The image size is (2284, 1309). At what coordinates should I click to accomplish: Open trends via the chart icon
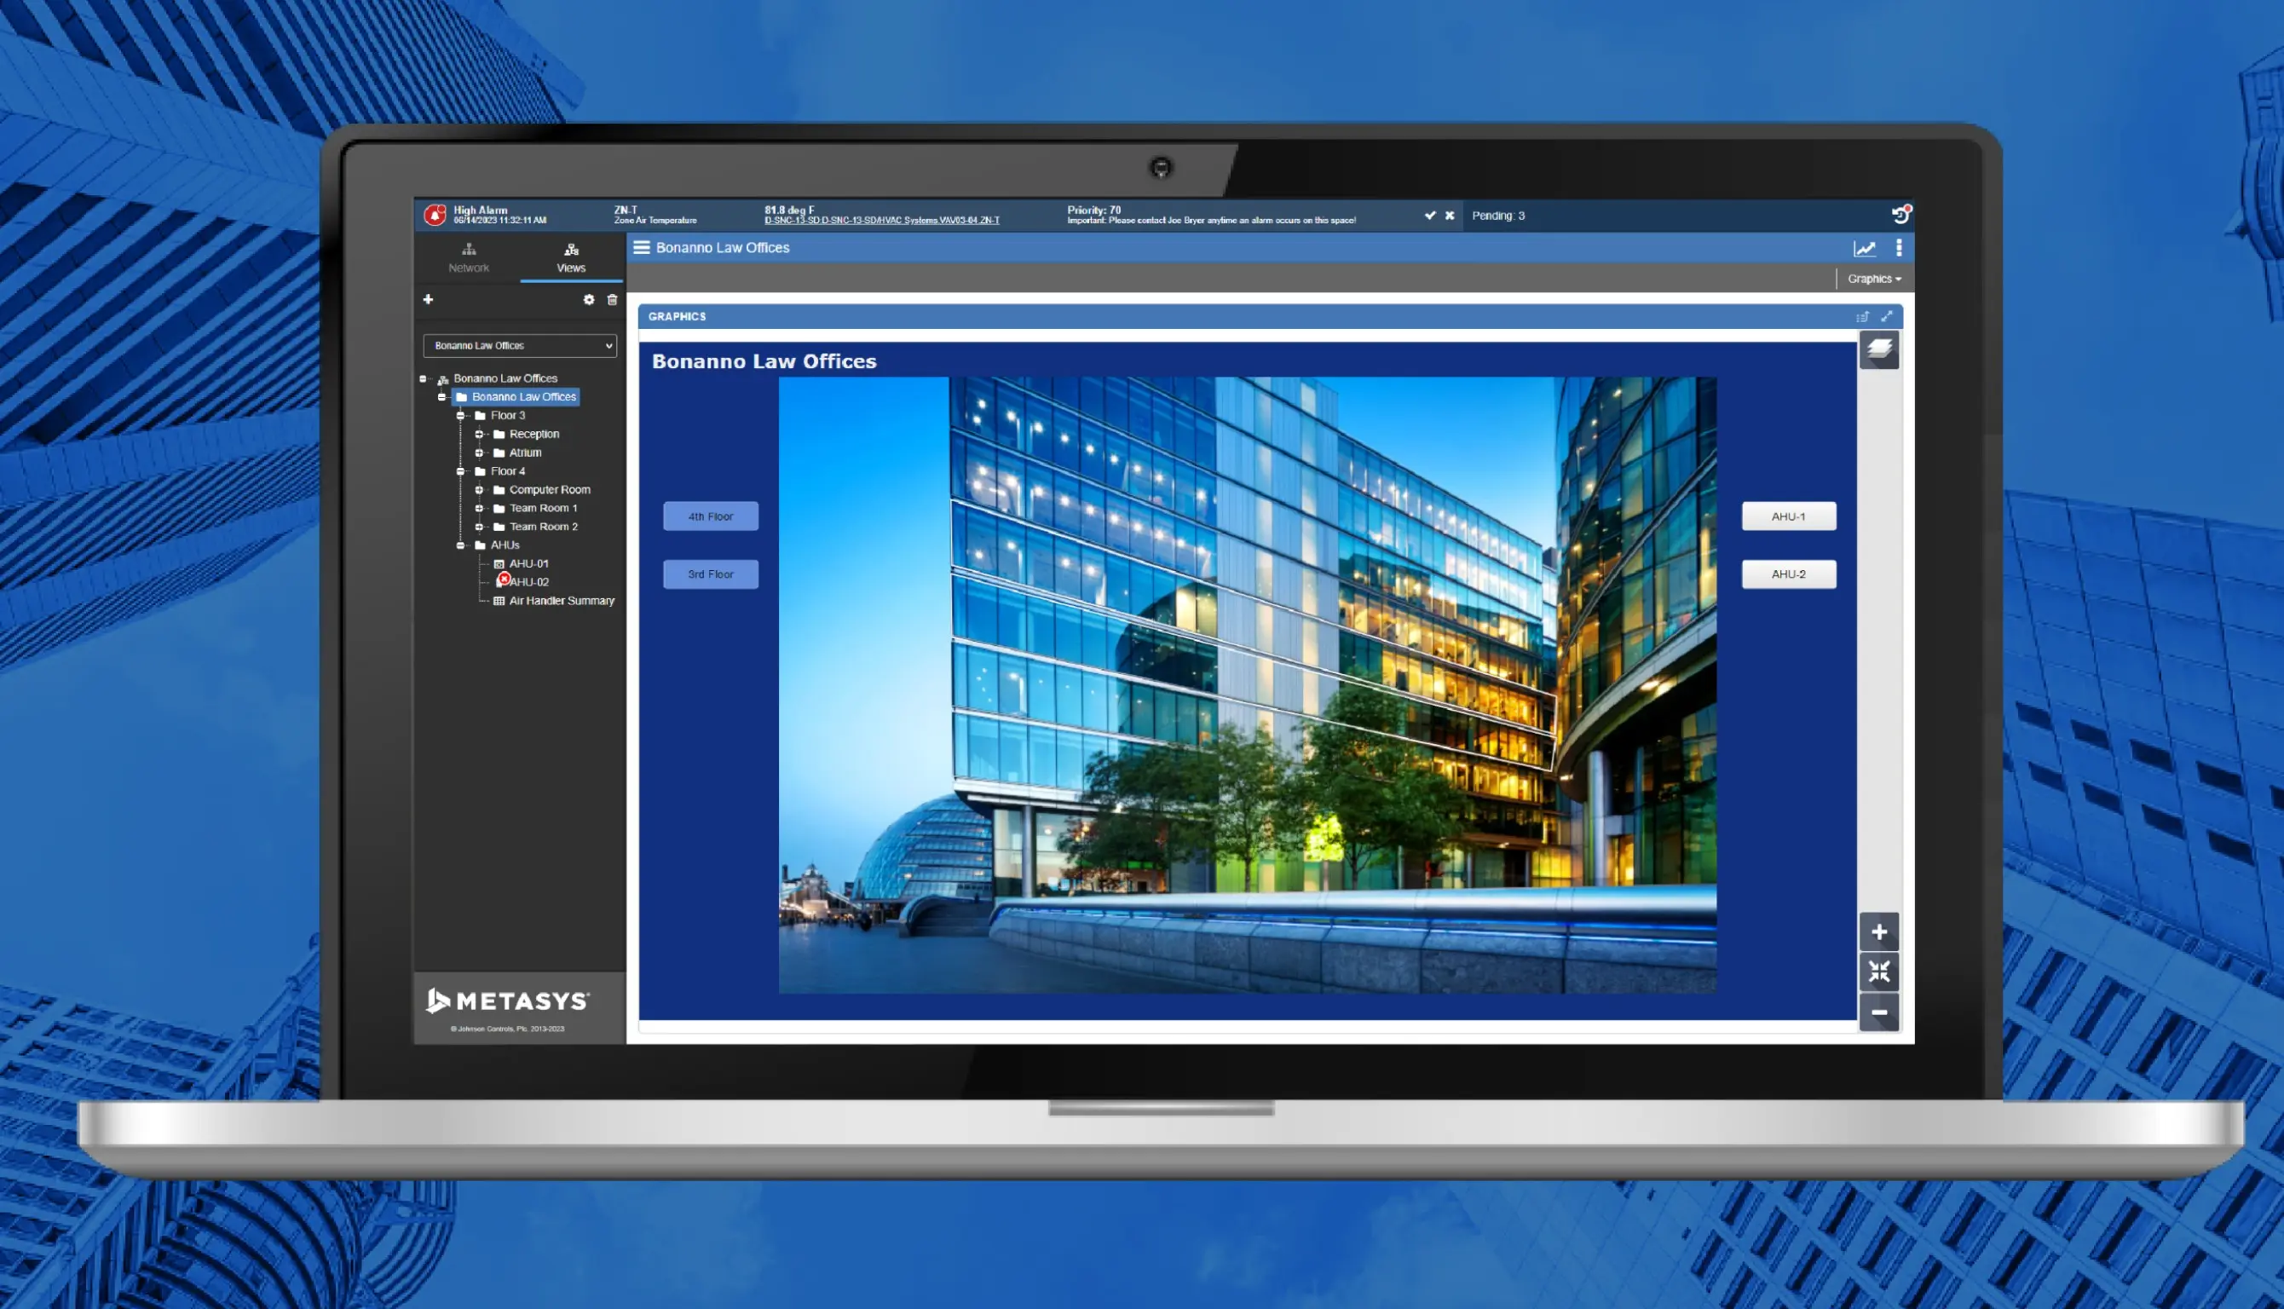click(x=1866, y=249)
